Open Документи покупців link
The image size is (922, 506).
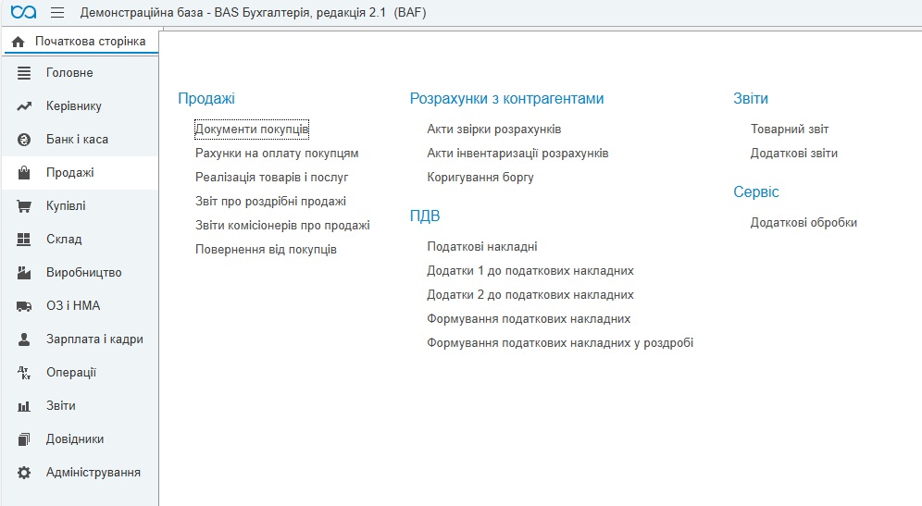(252, 130)
